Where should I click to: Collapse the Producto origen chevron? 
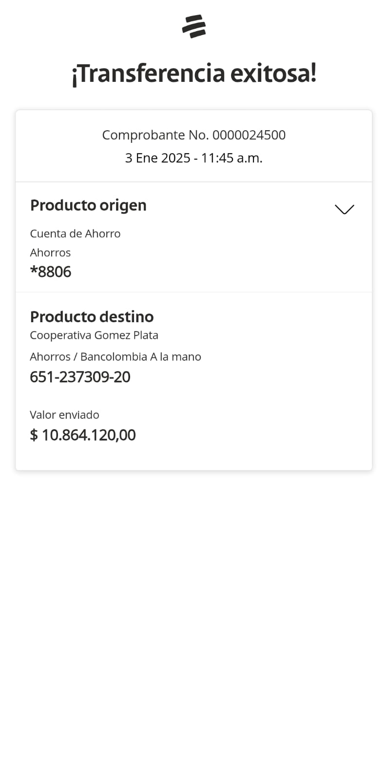click(x=344, y=209)
